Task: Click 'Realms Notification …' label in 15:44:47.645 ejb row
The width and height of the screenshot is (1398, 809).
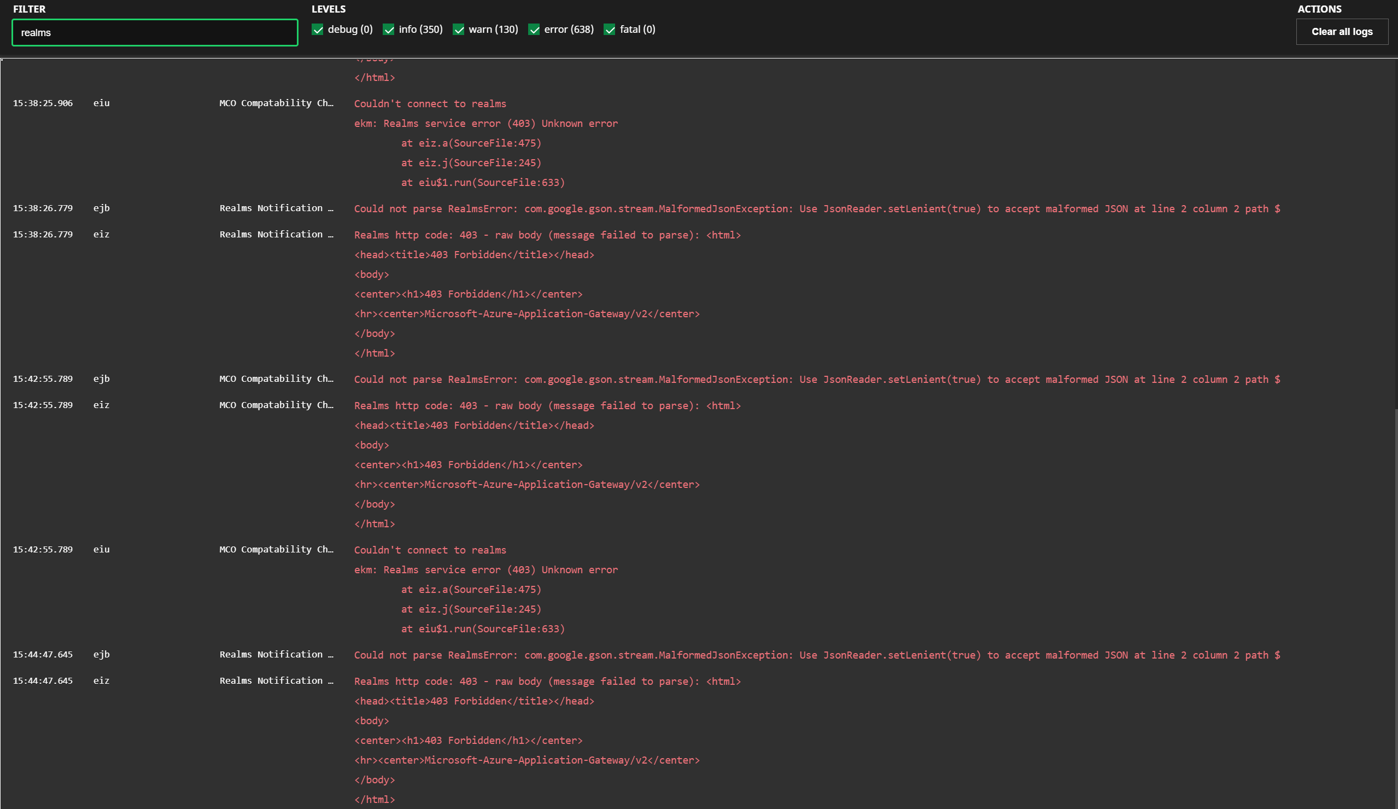Action: [x=276, y=654]
